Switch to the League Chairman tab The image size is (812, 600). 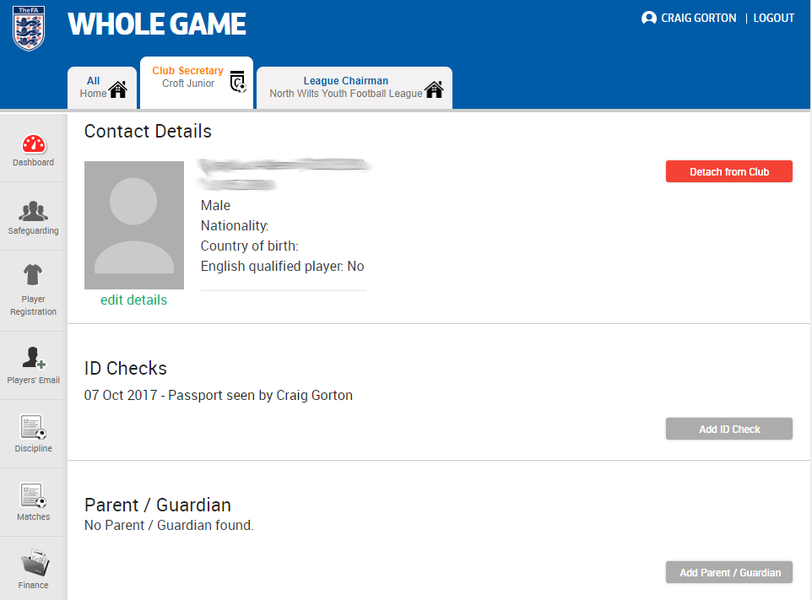pos(355,88)
